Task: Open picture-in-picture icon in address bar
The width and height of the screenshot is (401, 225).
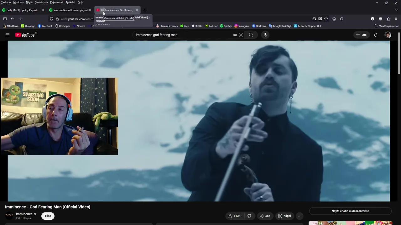Action: 314,19
